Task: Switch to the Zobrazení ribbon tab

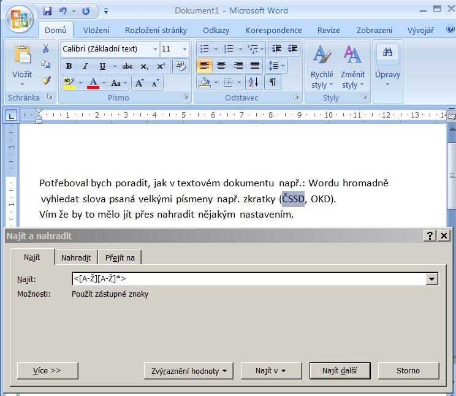Action: (x=374, y=30)
